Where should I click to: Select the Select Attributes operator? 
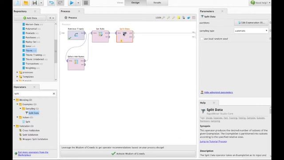tap(76, 64)
